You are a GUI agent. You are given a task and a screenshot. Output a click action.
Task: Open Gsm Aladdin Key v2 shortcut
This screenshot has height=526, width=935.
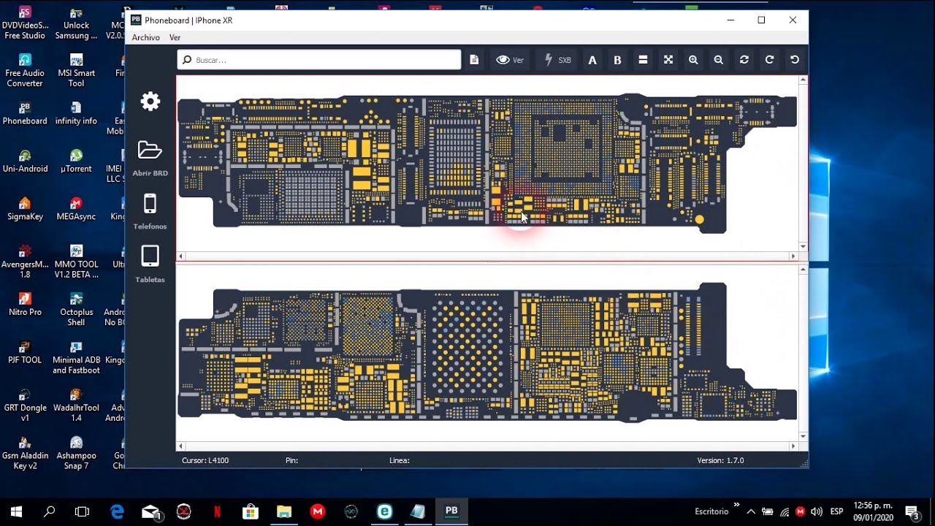(25, 452)
